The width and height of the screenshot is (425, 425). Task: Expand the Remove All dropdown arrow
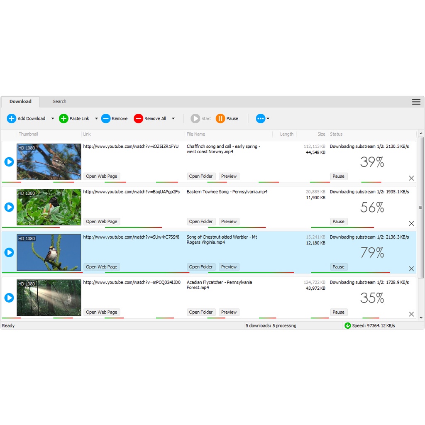[173, 118]
